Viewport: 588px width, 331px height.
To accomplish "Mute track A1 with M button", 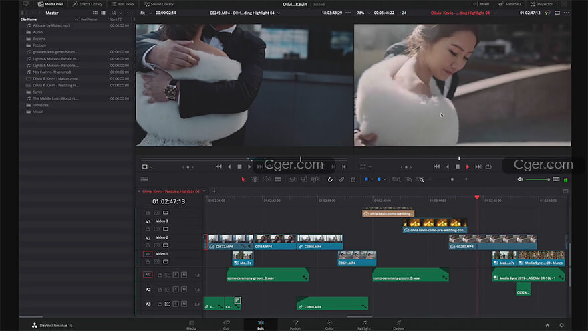I will pos(184,275).
